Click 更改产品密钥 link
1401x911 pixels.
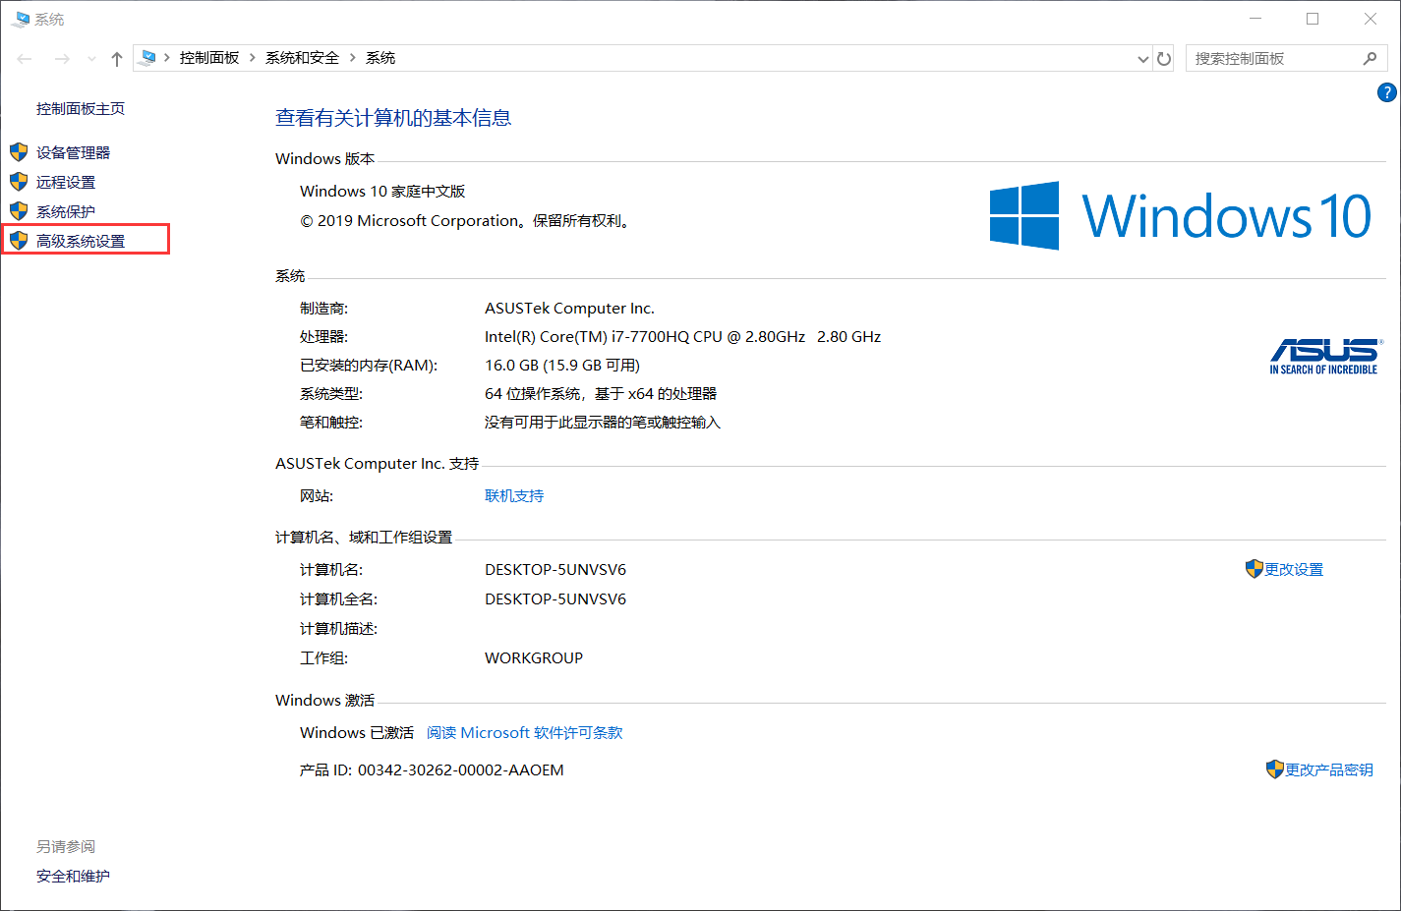(1329, 770)
